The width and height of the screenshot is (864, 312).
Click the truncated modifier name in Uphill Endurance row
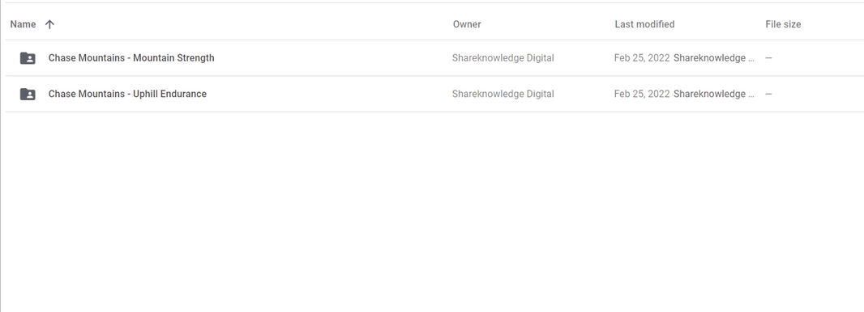click(713, 94)
